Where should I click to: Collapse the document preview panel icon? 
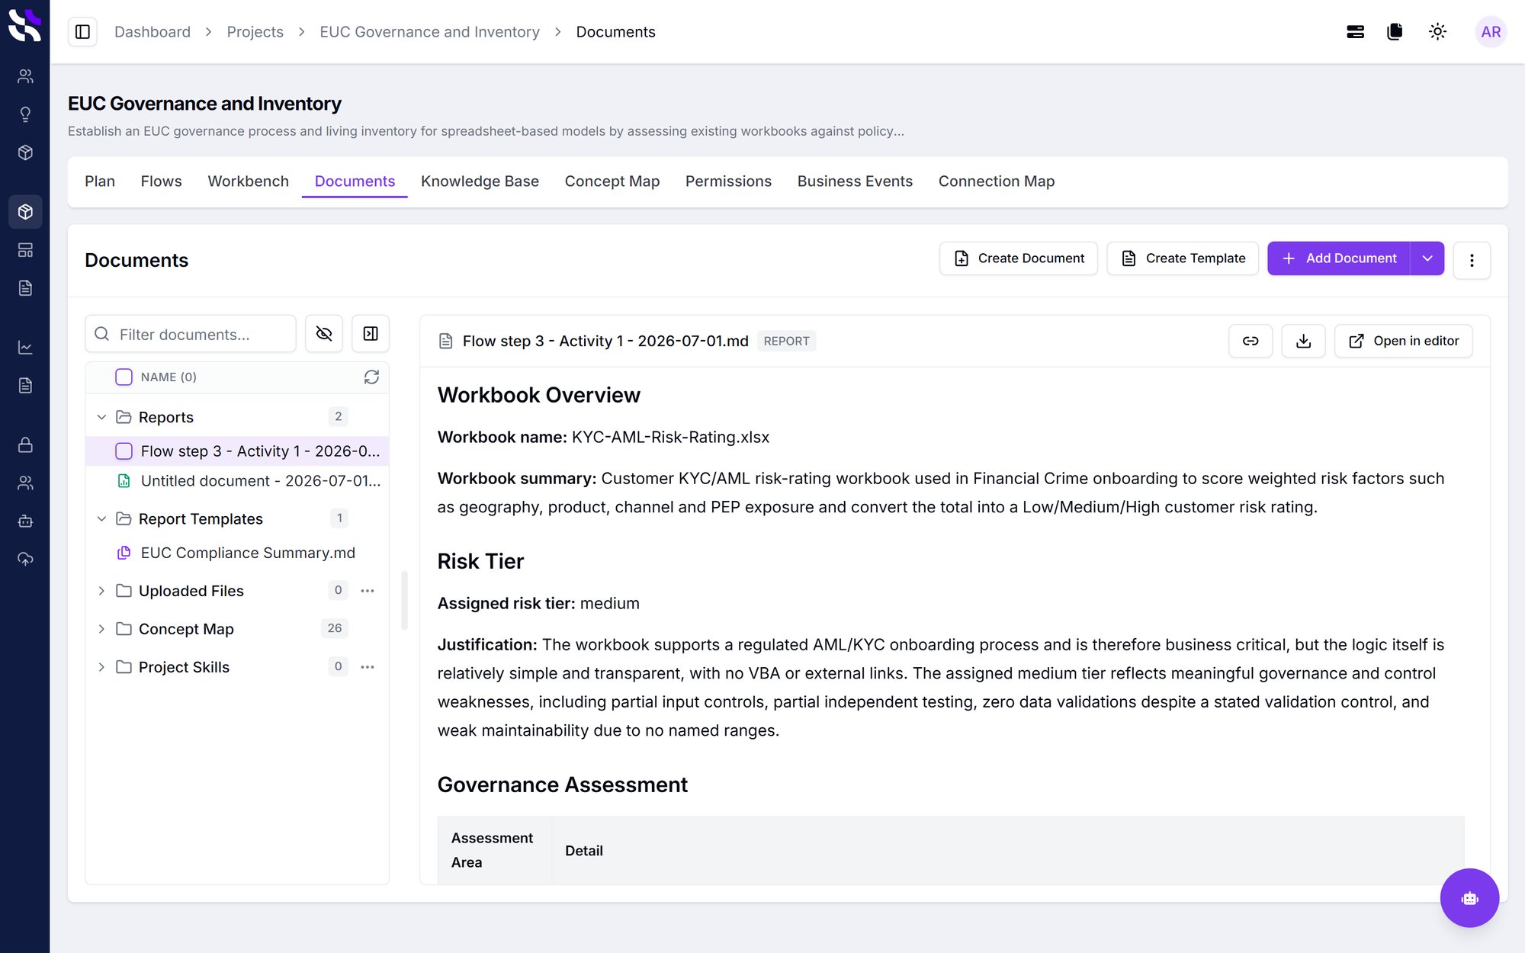pos(371,334)
